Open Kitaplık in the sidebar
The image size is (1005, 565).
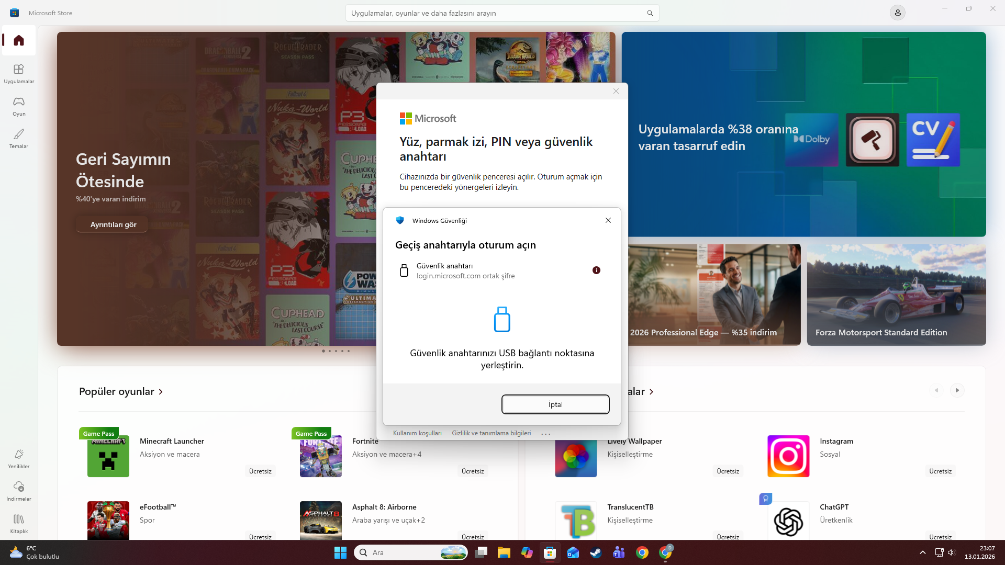[x=19, y=523]
